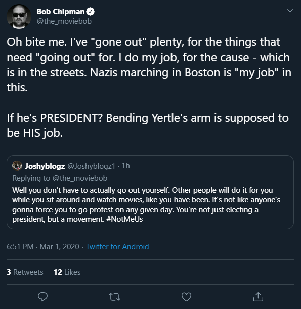Open the share tweet icon

tap(258, 297)
